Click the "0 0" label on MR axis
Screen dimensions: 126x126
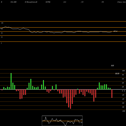click(123, 91)
